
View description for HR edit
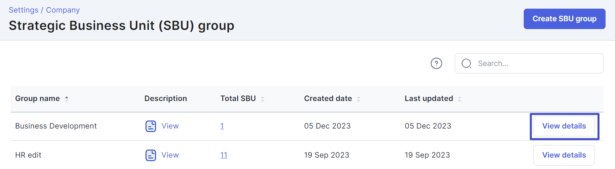(170, 155)
